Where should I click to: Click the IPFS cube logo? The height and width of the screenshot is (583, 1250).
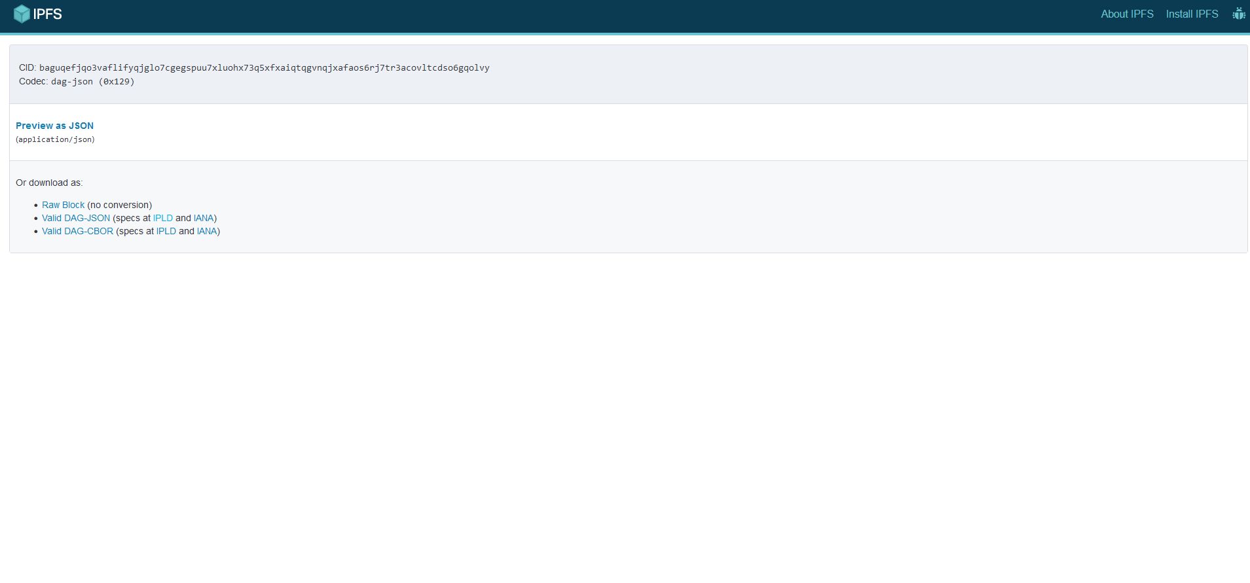tap(22, 14)
